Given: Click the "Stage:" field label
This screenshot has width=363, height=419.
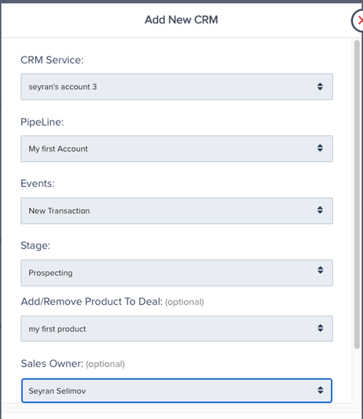Looking at the screenshot, I should point(35,246).
